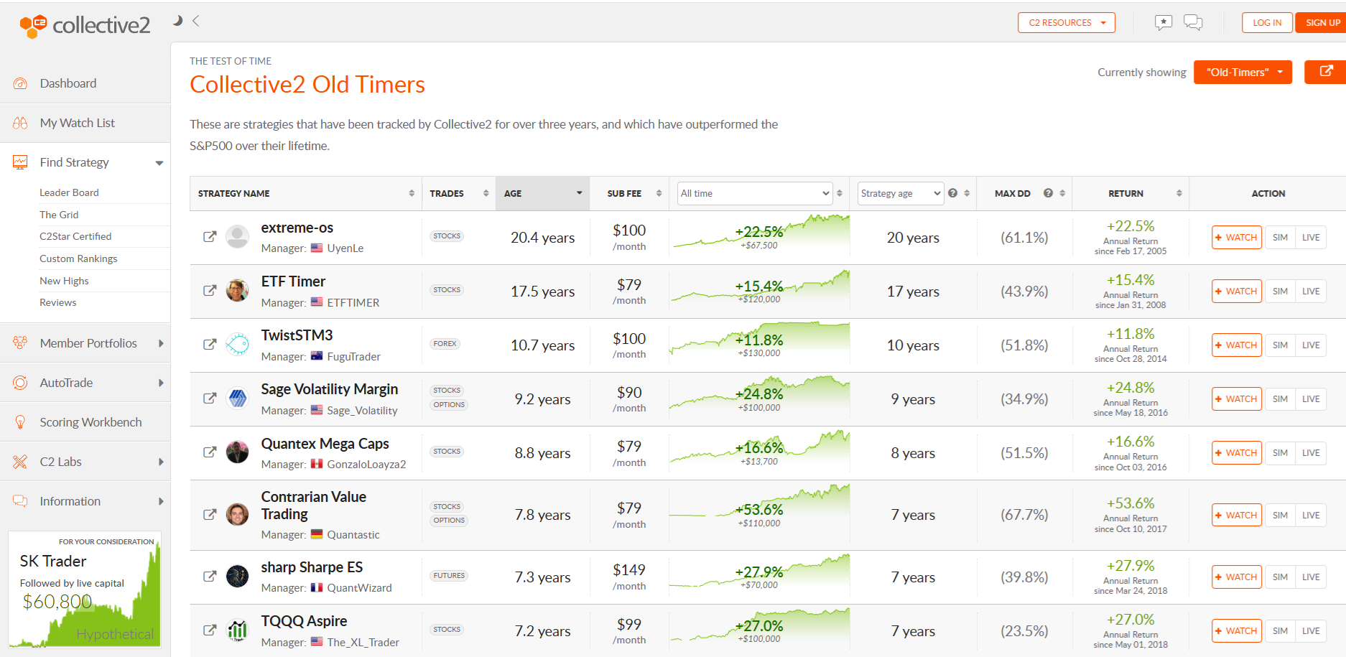Click the orange external share button

tap(1325, 73)
